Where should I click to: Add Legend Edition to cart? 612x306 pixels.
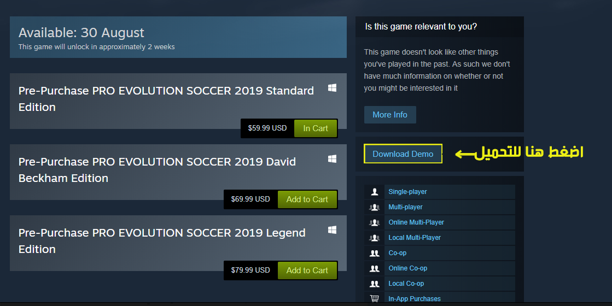tap(307, 270)
